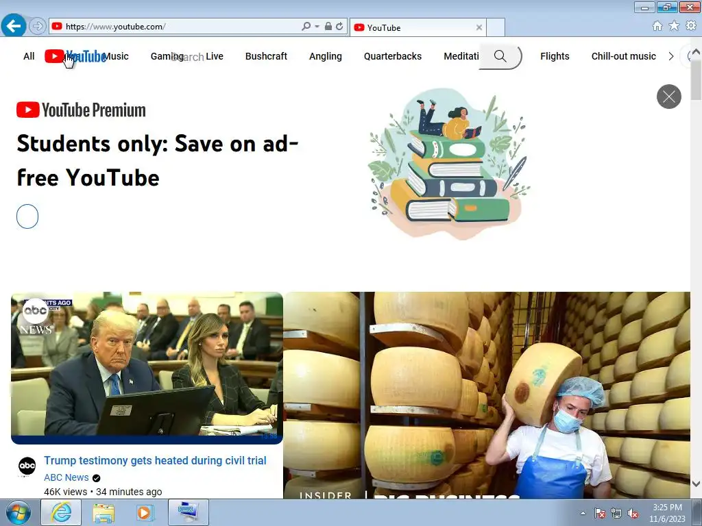Click the round button under the promo headline
Image resolution: width=702 pixels, height=526 pixels.
(x=27, y=216)
